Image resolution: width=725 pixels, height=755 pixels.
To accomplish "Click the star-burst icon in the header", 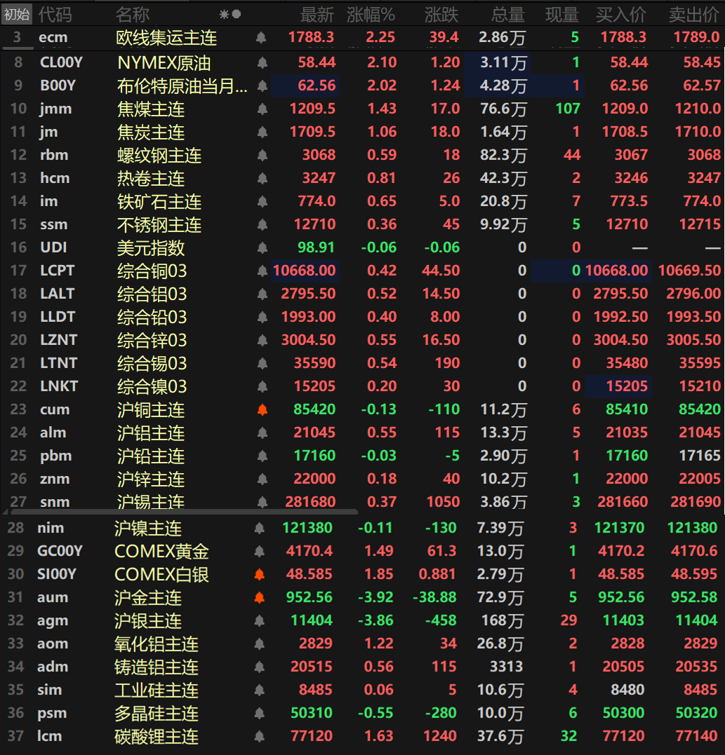I will point(224,14).
